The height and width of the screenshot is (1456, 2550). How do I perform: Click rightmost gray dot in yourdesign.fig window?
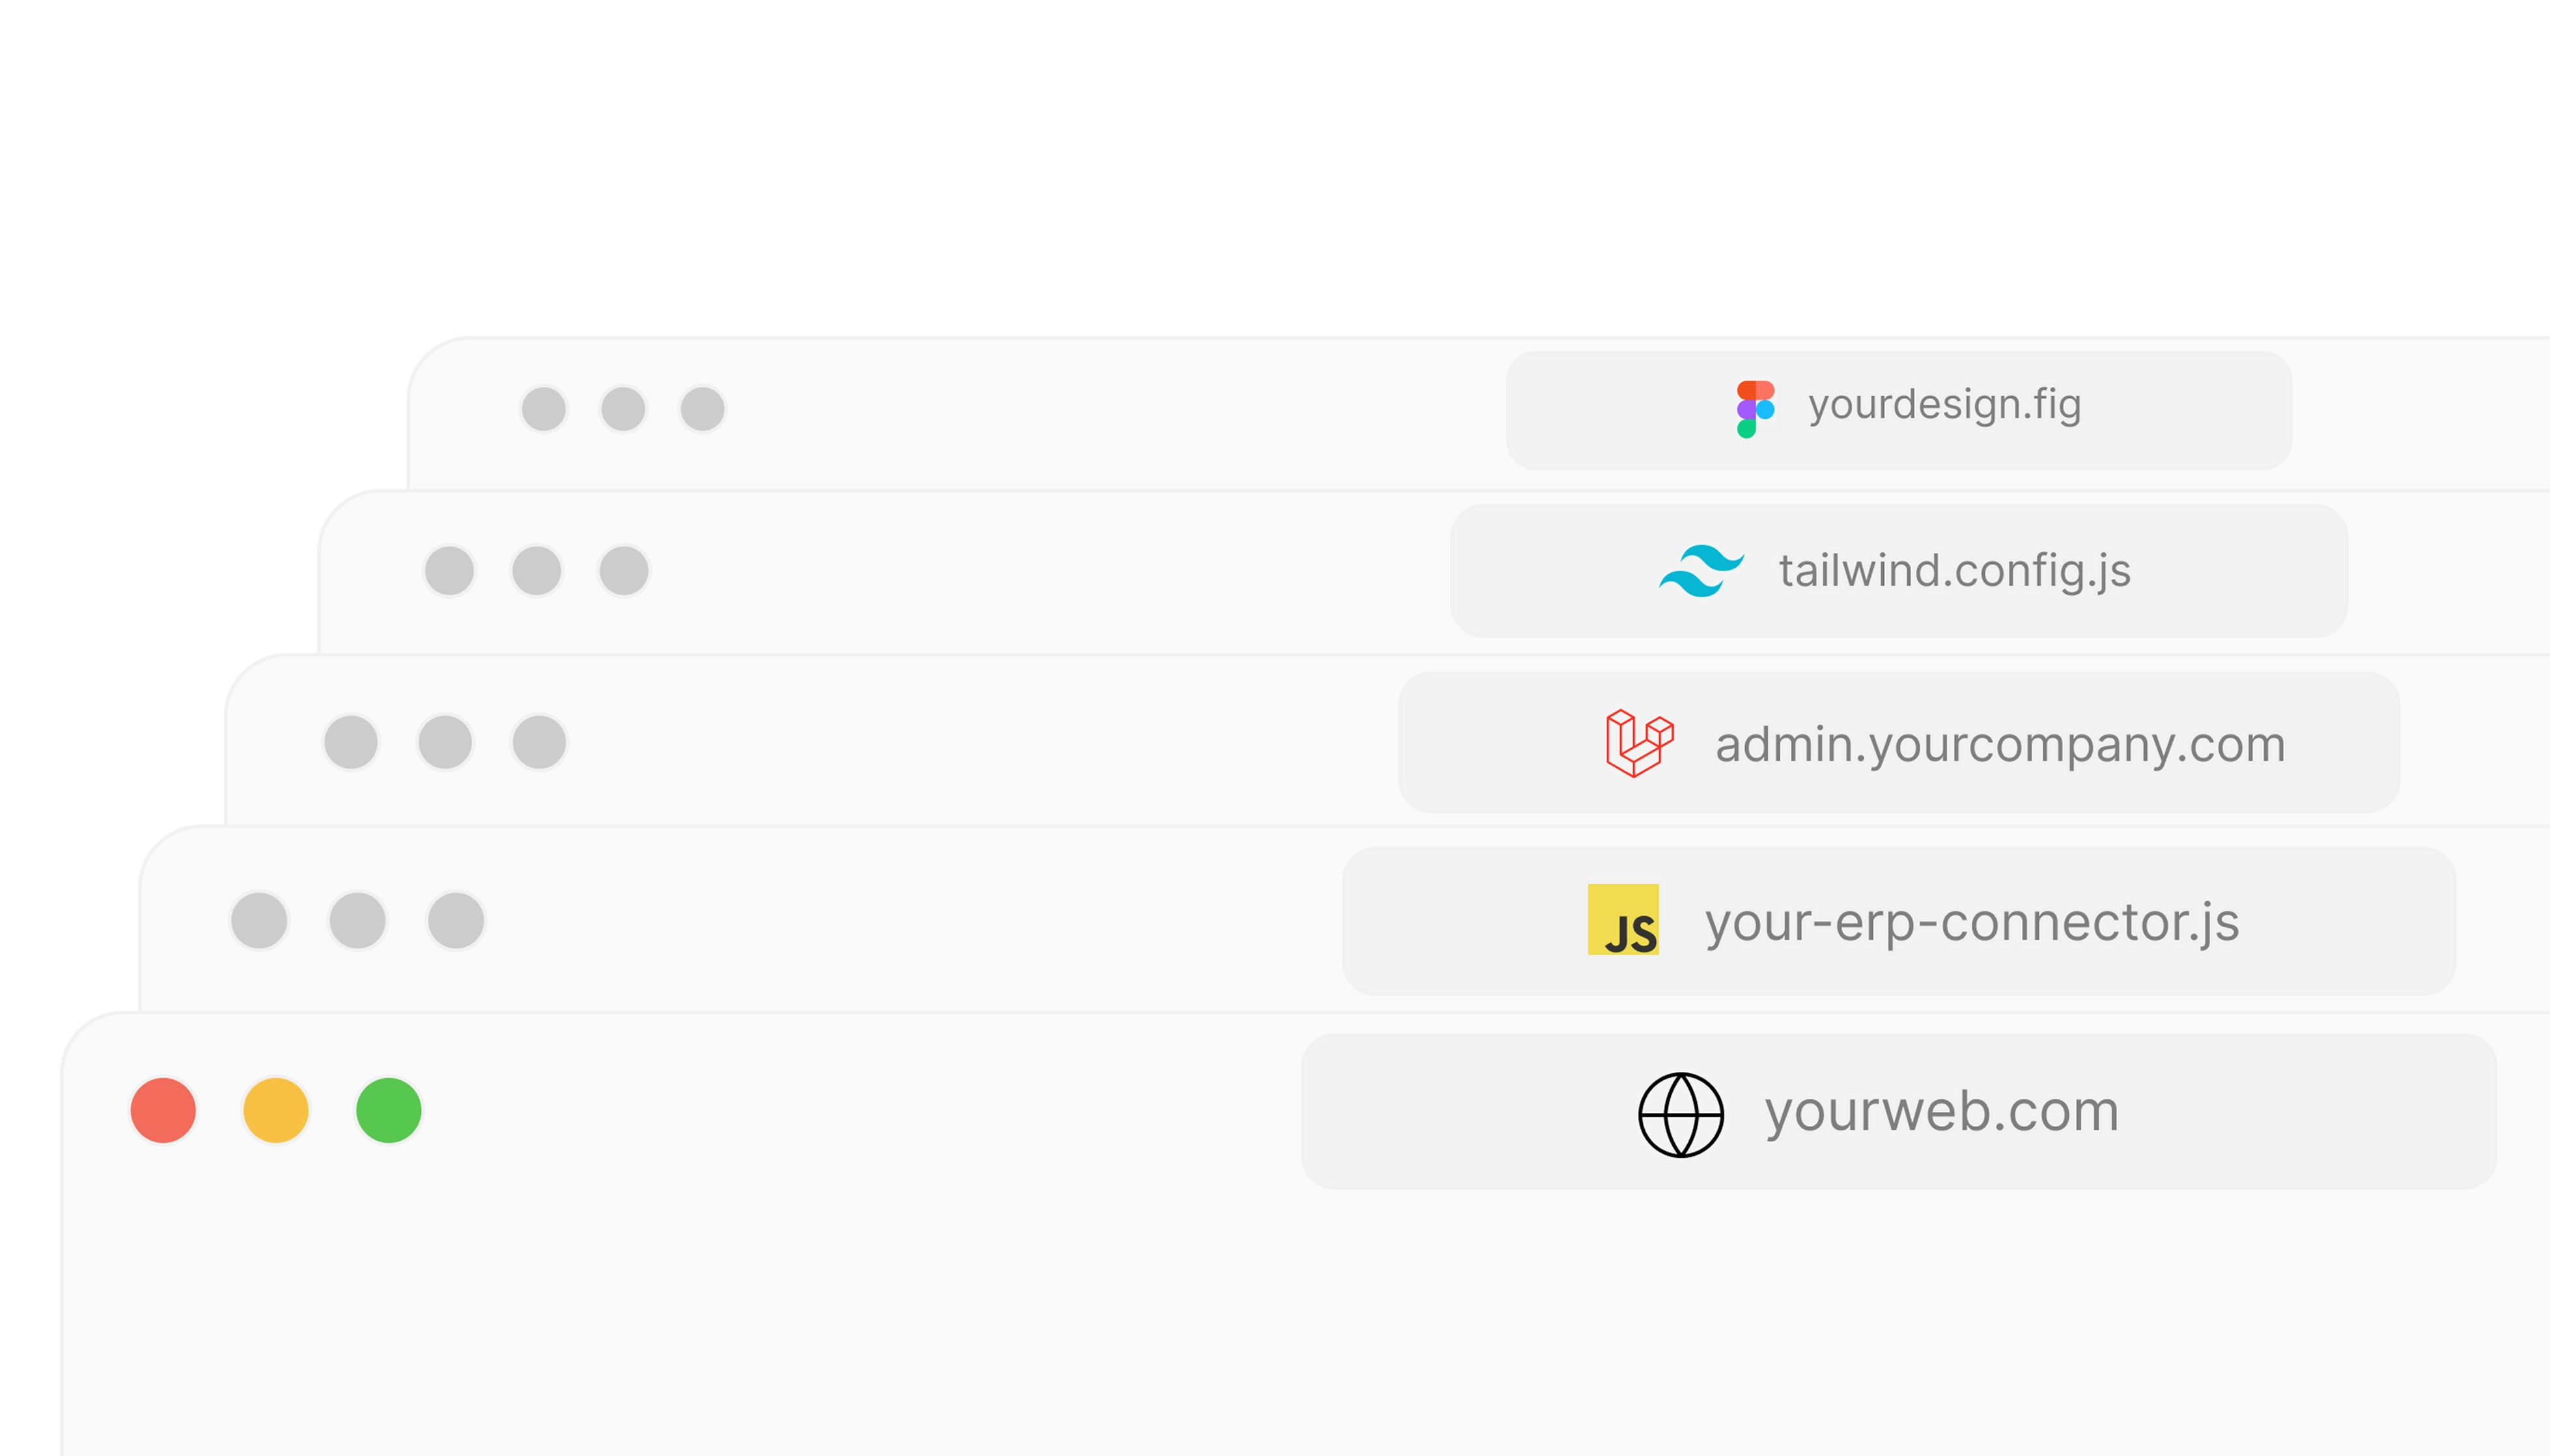(x=702, y=409)
